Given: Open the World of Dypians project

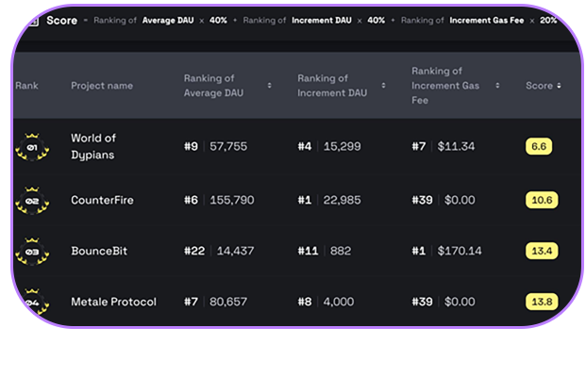Looking at the screenshot, I should 93,146.
